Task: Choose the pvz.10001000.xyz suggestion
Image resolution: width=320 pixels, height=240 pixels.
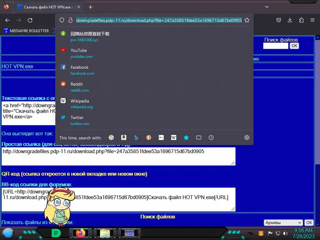Action: (154, 37)
